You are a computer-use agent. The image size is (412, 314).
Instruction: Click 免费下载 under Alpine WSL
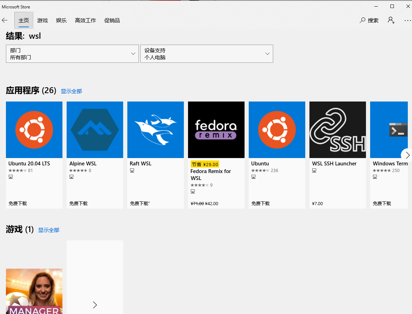click(x=78, y=203)
